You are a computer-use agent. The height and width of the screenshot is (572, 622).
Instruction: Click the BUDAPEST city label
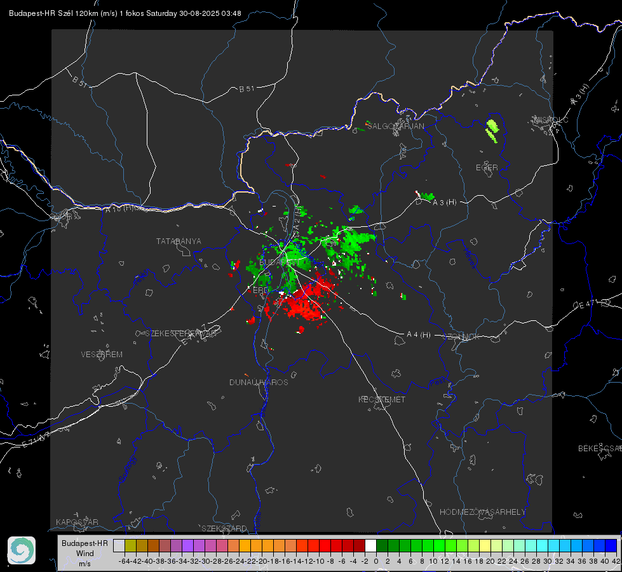point(279,262)
